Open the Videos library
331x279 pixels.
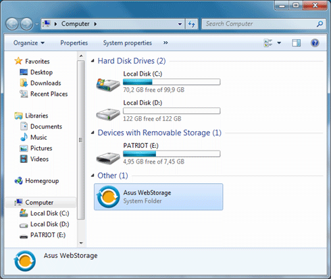[x=39, y=159]
